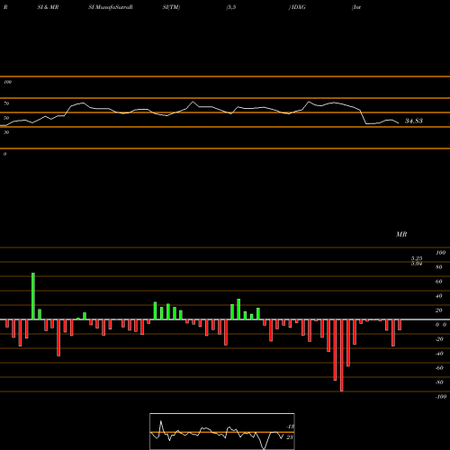Click the 40 label on the MR axis

pos(439,296)
